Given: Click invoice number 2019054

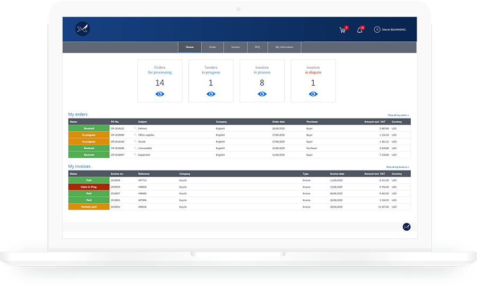Looking at the screenshot, I should (116, 181).
